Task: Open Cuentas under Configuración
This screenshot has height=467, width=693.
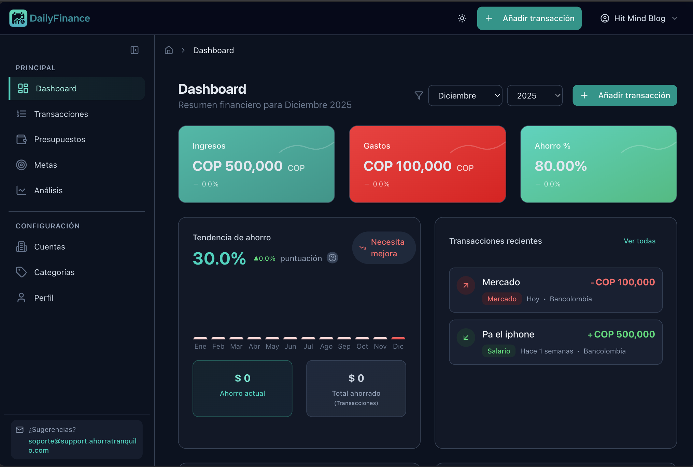Action: (49, 246)
